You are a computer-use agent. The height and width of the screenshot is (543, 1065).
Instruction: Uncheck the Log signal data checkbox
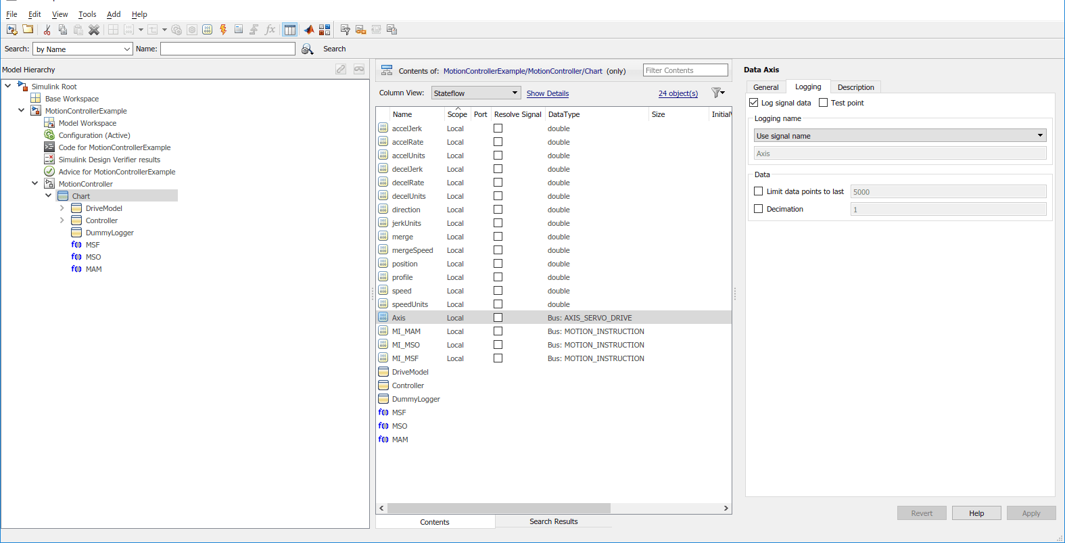tap(753, 103)
